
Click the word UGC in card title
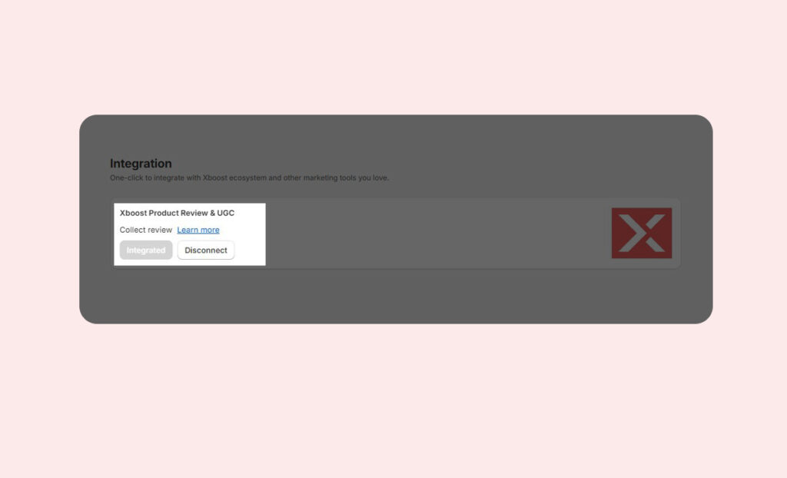tap(226, 213)
